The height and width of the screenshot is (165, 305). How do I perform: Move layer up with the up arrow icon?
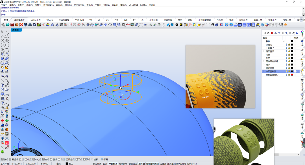(275, 33)
